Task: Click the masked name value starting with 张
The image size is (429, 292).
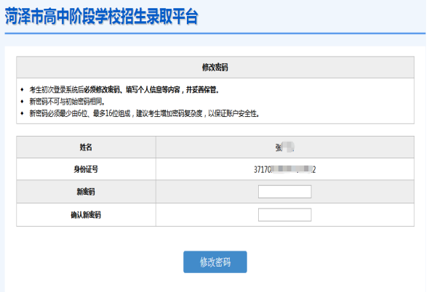Action: (284, 147)
